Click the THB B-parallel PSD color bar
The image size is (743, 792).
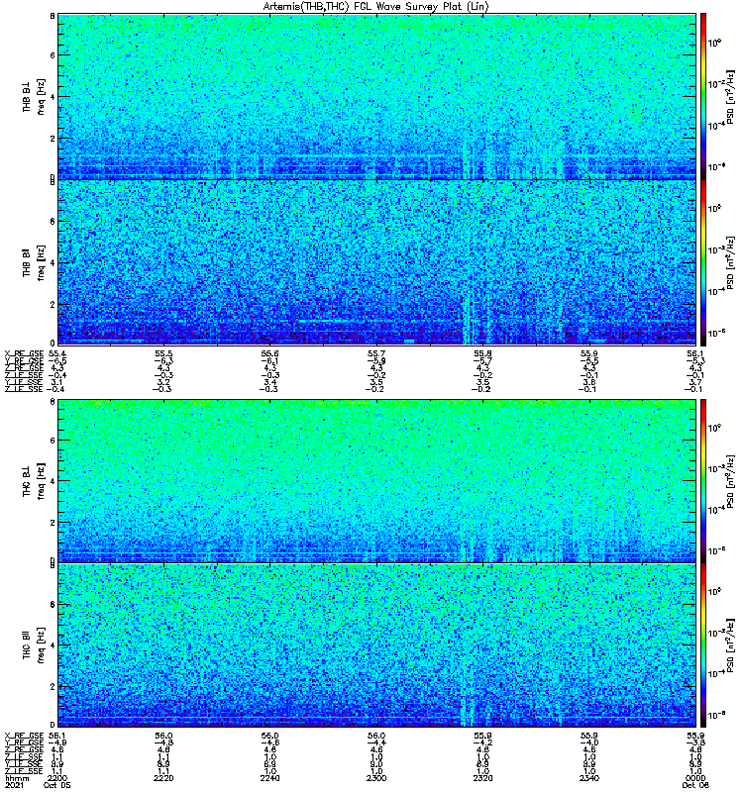coord(703,262)
